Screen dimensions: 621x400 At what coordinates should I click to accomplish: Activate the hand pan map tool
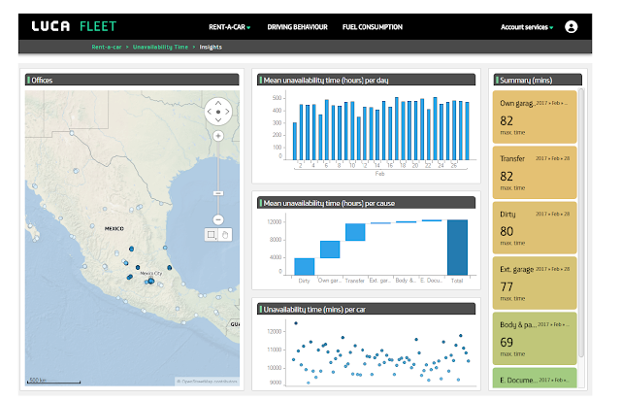coord(225,234)
